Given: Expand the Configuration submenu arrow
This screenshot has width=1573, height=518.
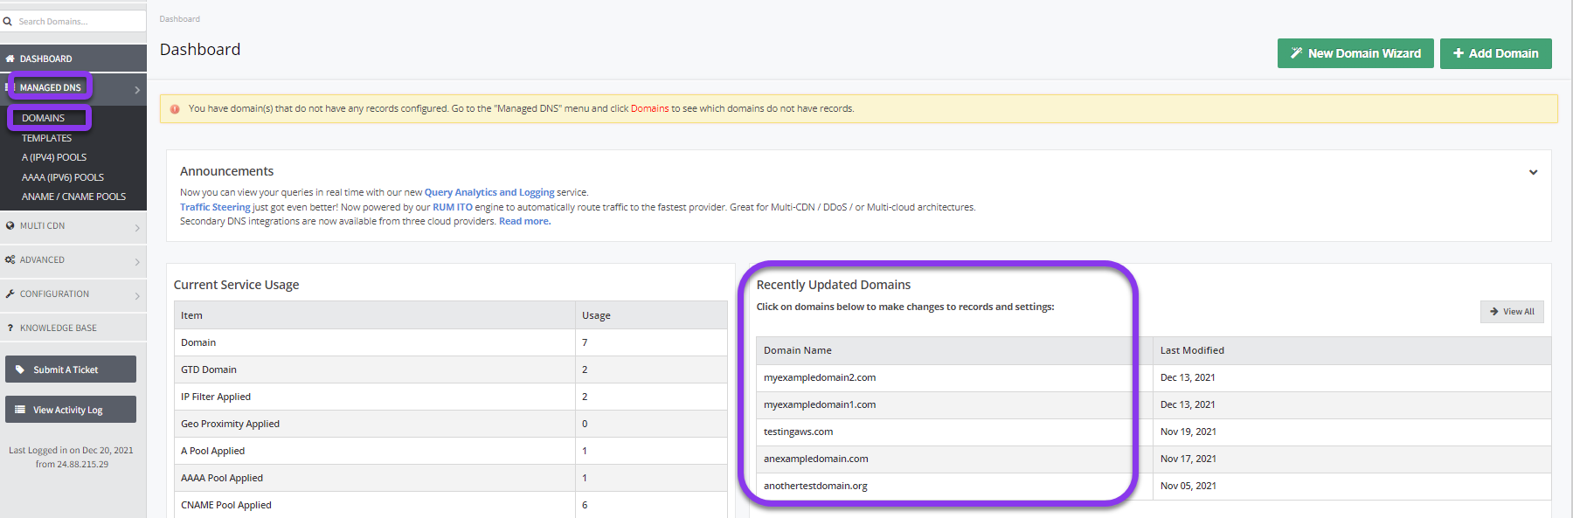Looking at the screenshot, I should click(x=137, y=296).
